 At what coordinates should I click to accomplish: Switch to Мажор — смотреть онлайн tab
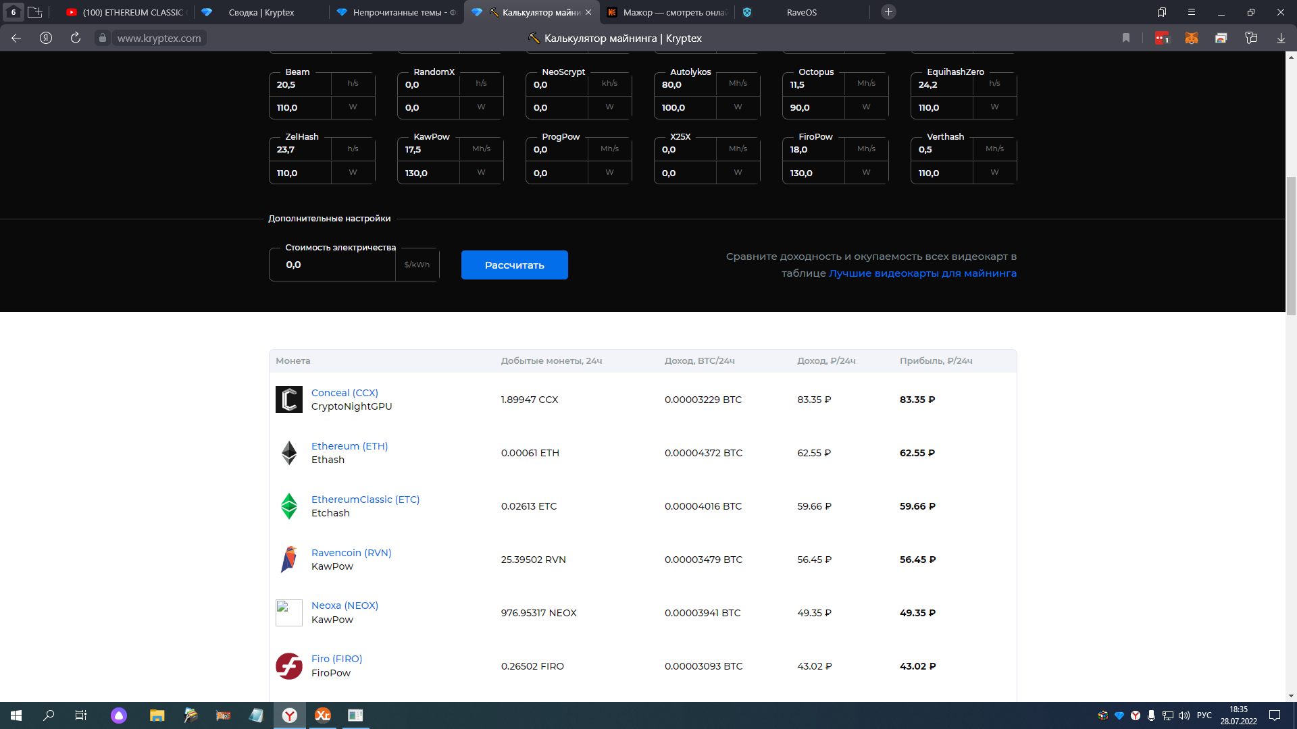tap(667, 12)
